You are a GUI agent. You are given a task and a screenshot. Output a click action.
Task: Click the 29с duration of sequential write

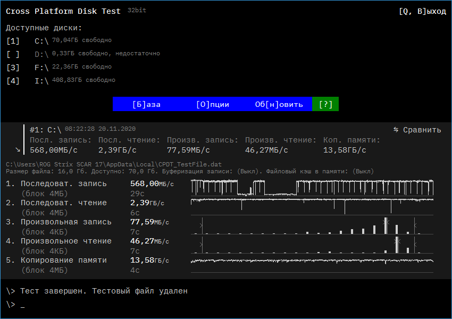tap(137, 194)
